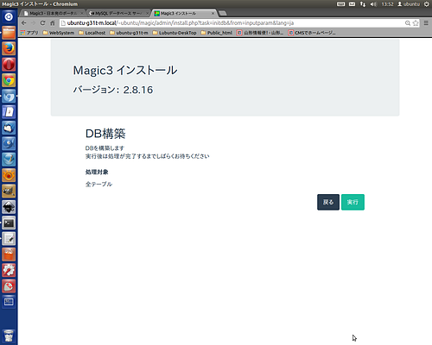Open the WebSystem bookmark folder

point(59,33)
